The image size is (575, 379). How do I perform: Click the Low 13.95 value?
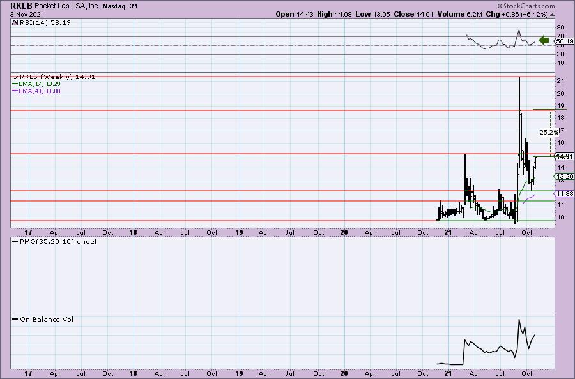[372, 14]
